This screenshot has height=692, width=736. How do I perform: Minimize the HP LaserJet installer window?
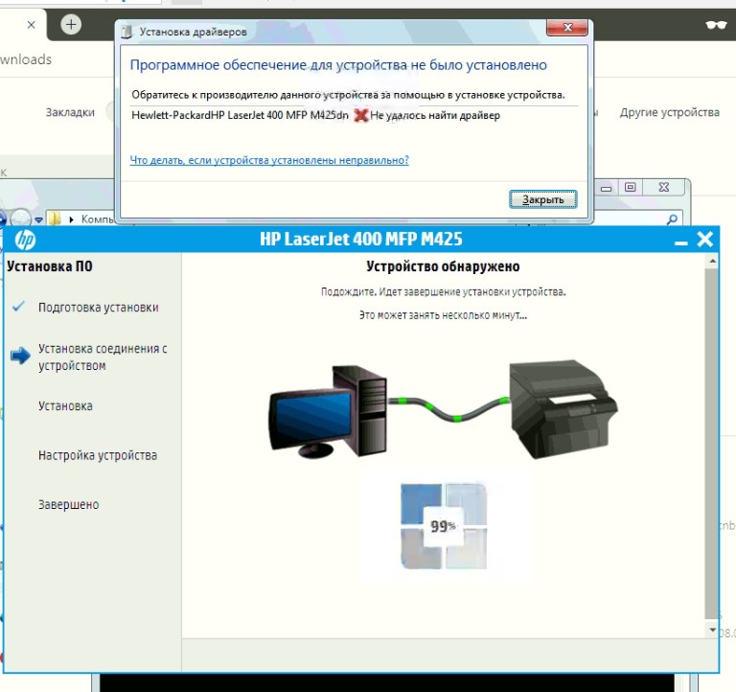pyautogui.click(x=681, y=242)
